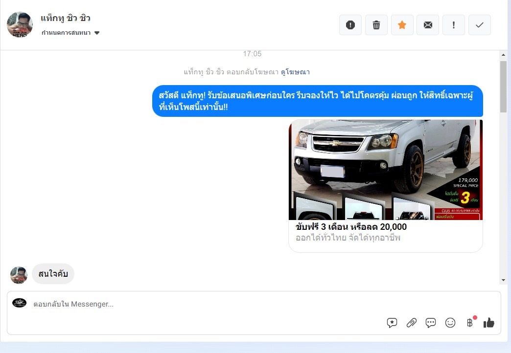The image size is (511, 353).
Task: Open quick reply speech bubble icon
Action: (x=431, y=323)
